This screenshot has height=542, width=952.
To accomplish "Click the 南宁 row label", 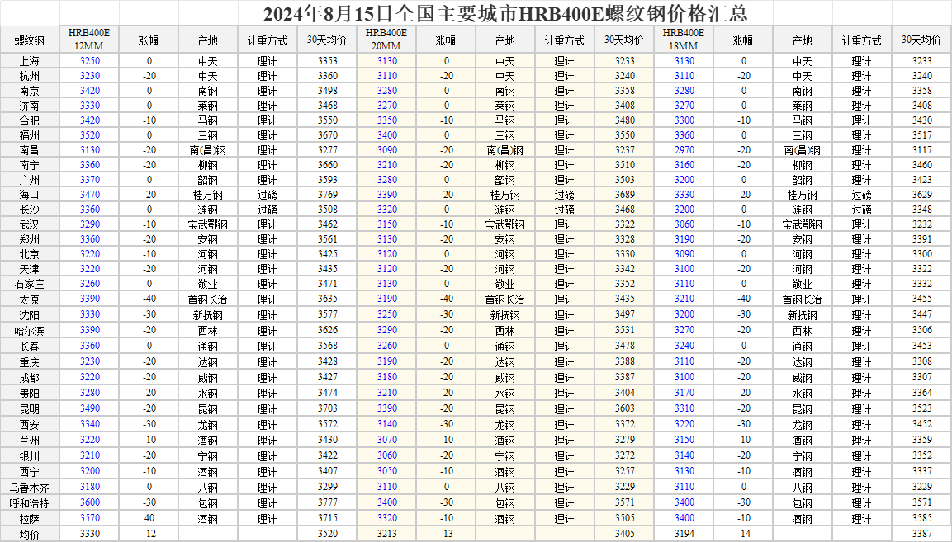I will [x=30, y=165].
